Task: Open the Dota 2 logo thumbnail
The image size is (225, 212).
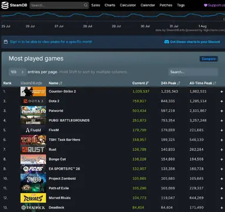Action: pos(33,101)
